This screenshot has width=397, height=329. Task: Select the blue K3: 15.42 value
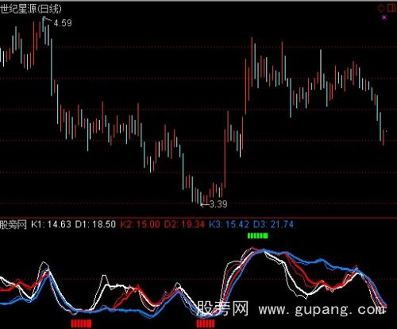point(229,225)
